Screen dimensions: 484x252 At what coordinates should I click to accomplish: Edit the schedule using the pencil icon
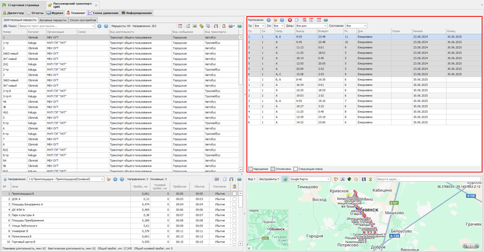[x=275, y=20]
